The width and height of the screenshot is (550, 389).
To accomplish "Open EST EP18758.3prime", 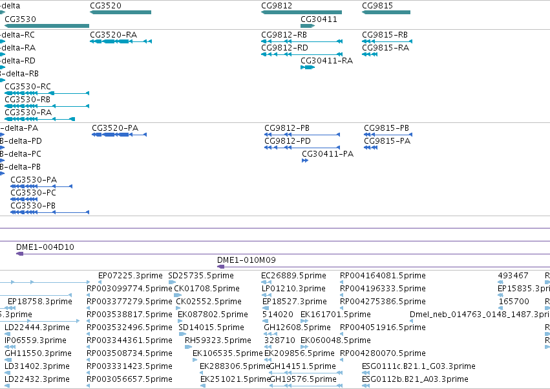I will click(x=40, y=302).
